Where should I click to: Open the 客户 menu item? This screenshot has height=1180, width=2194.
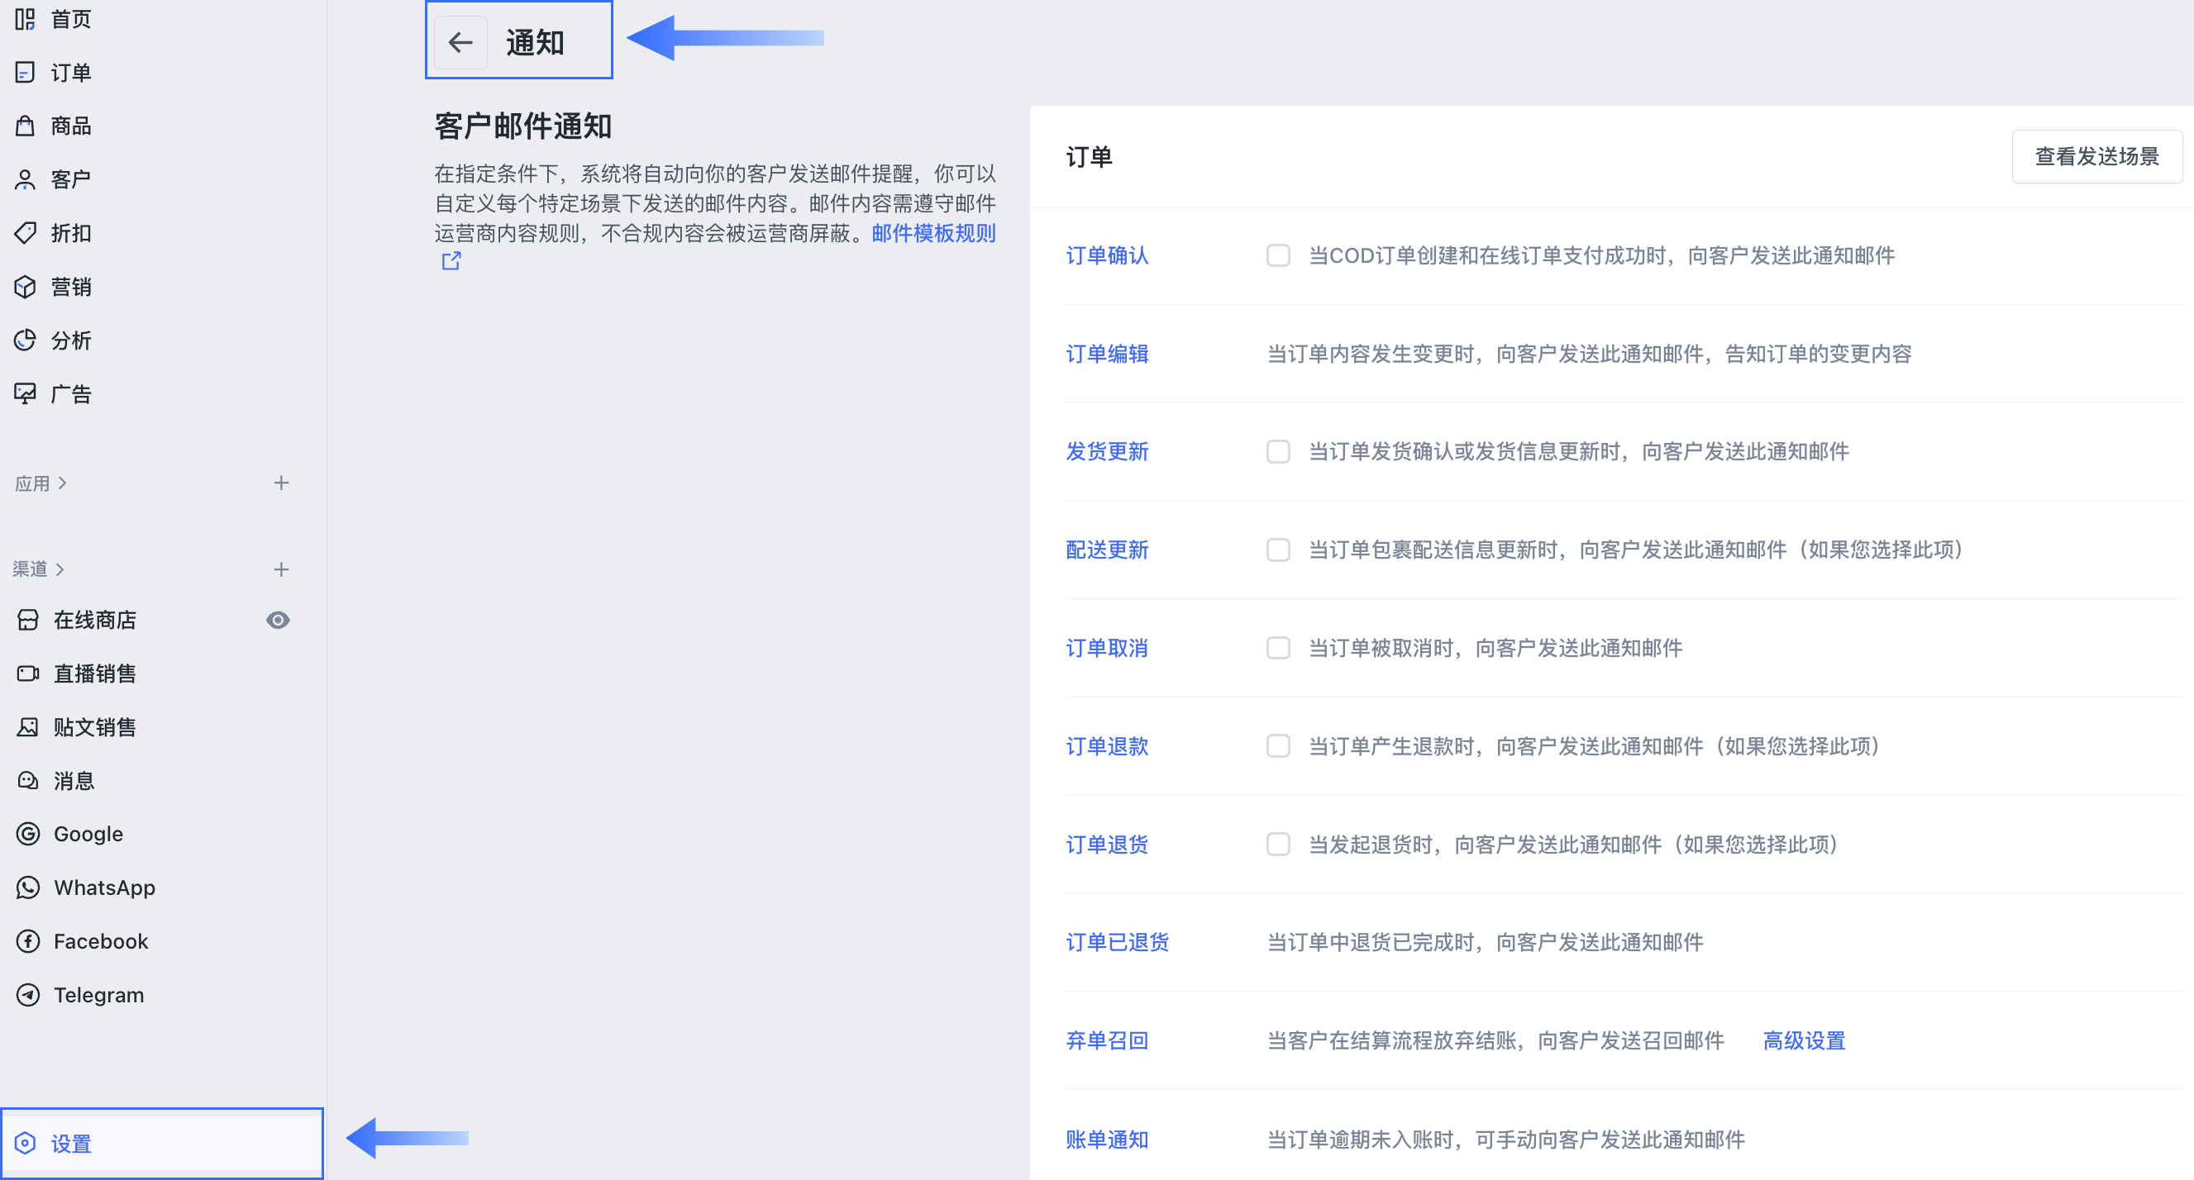coord(72,179)
